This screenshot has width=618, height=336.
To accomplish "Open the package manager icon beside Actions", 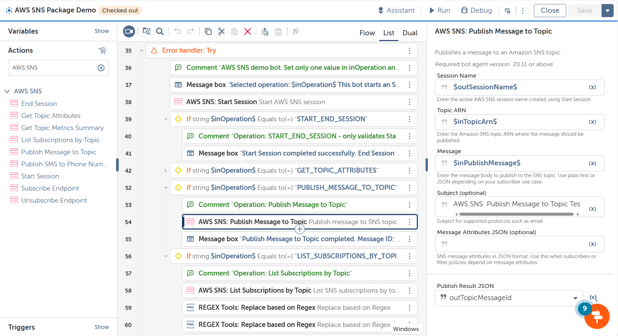I will [x=103, y=50].
